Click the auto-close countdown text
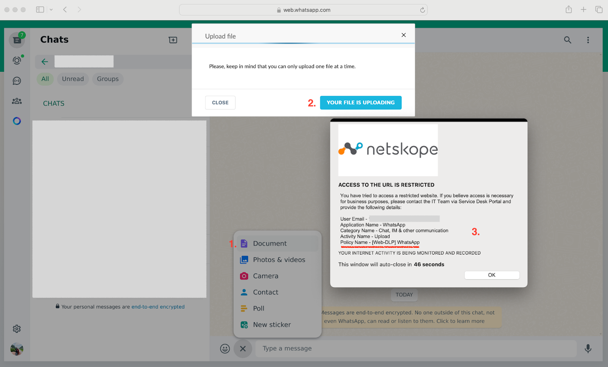This screenshot has height=367, width=608. (x=391, y=264)
